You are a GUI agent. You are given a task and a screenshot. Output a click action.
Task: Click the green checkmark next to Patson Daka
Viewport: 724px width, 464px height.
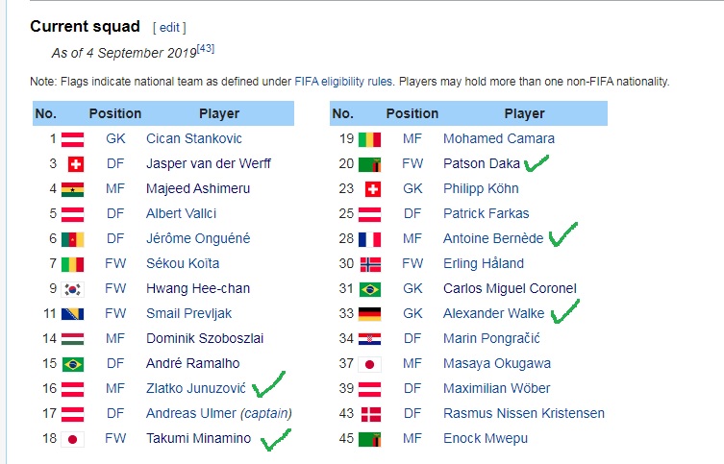pyautogui.click(x=537, y=163)
